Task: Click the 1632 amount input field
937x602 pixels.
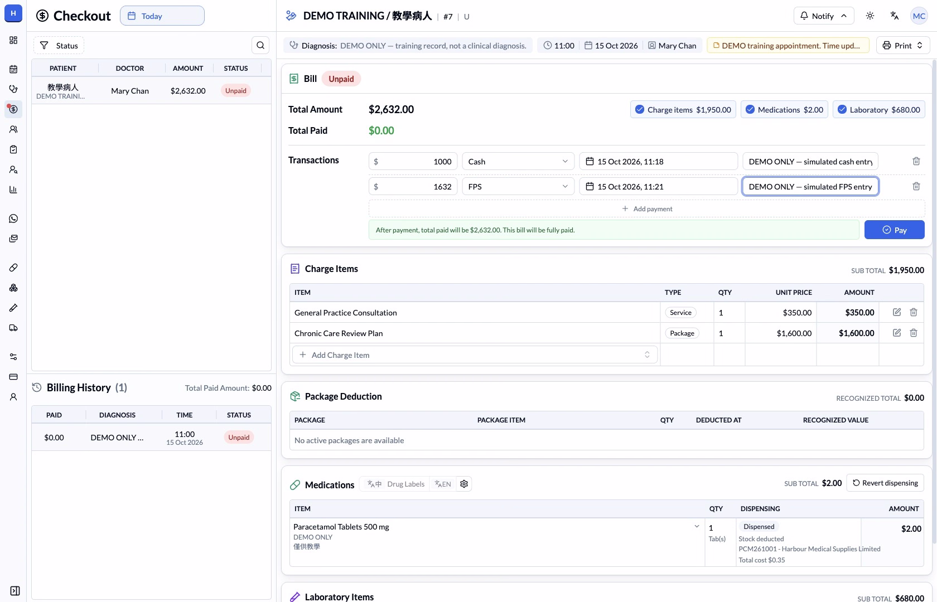Action: 413,186
